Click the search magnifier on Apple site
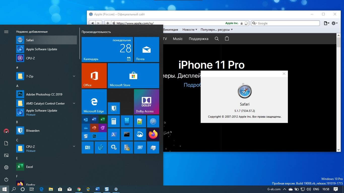Viewport: 344px width, 193px height. tap(217, 39)
